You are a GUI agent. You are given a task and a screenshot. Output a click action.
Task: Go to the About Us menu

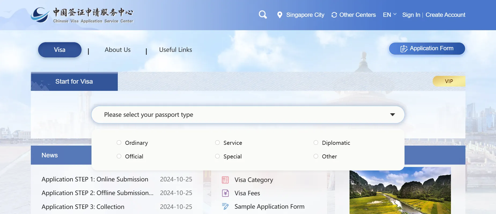click(117, 50)
